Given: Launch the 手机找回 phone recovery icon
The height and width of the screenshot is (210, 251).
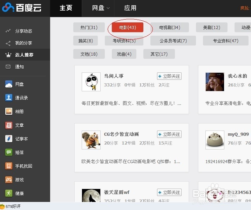Looking at the screenshot, I should [x=9, y=166].
